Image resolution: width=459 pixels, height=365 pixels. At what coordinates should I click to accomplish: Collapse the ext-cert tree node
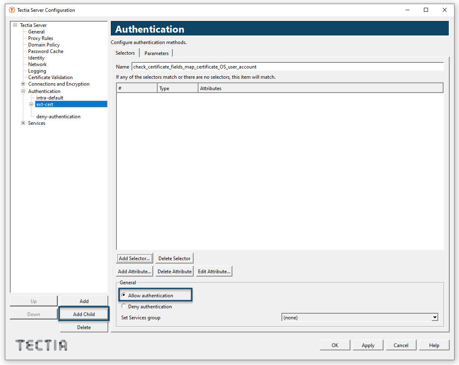31,104
